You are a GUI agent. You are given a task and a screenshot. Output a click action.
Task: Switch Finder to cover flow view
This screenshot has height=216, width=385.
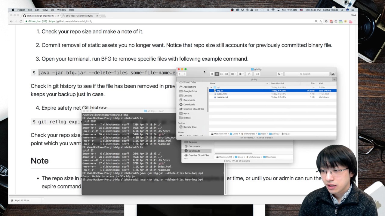click(226, 74)
